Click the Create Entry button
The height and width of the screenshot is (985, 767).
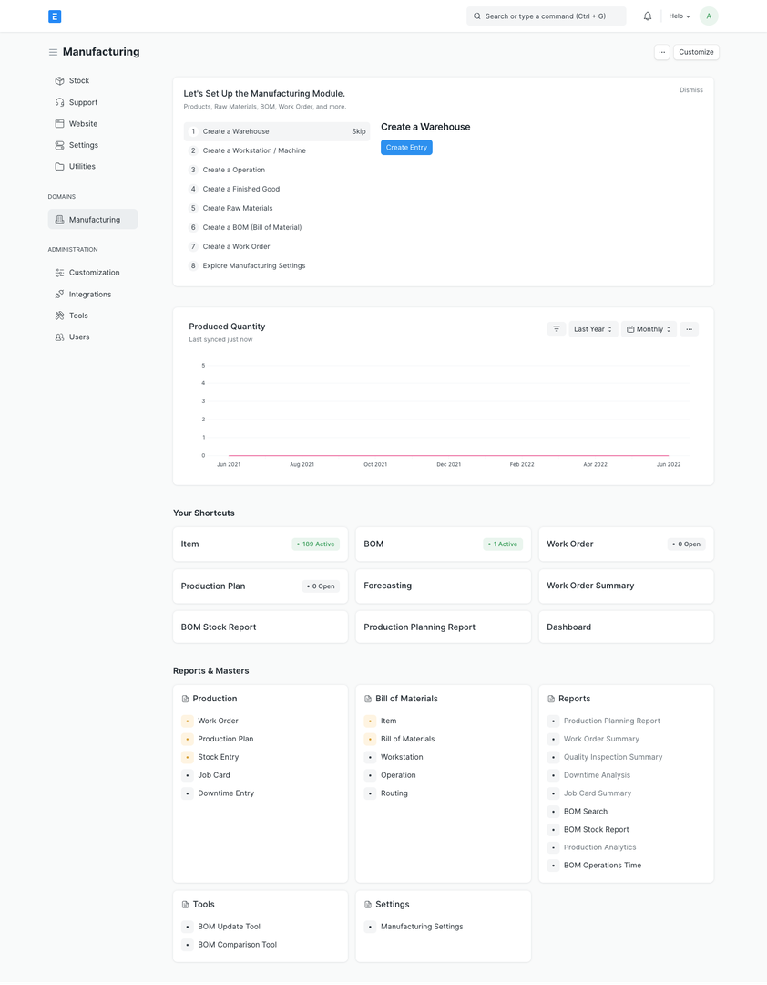point(406,146)
